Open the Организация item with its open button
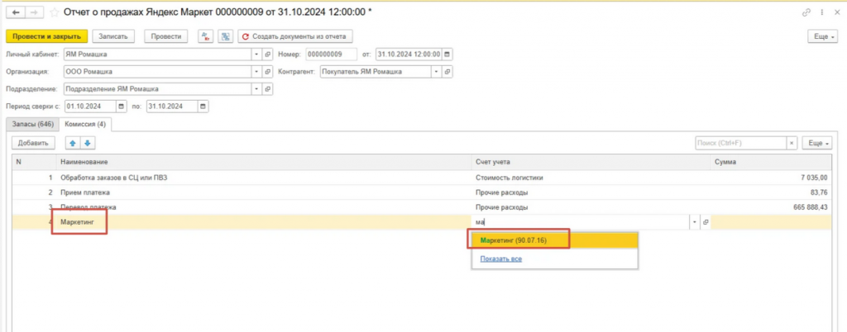This screenshot has height=332, width=847. coord(267,71)
